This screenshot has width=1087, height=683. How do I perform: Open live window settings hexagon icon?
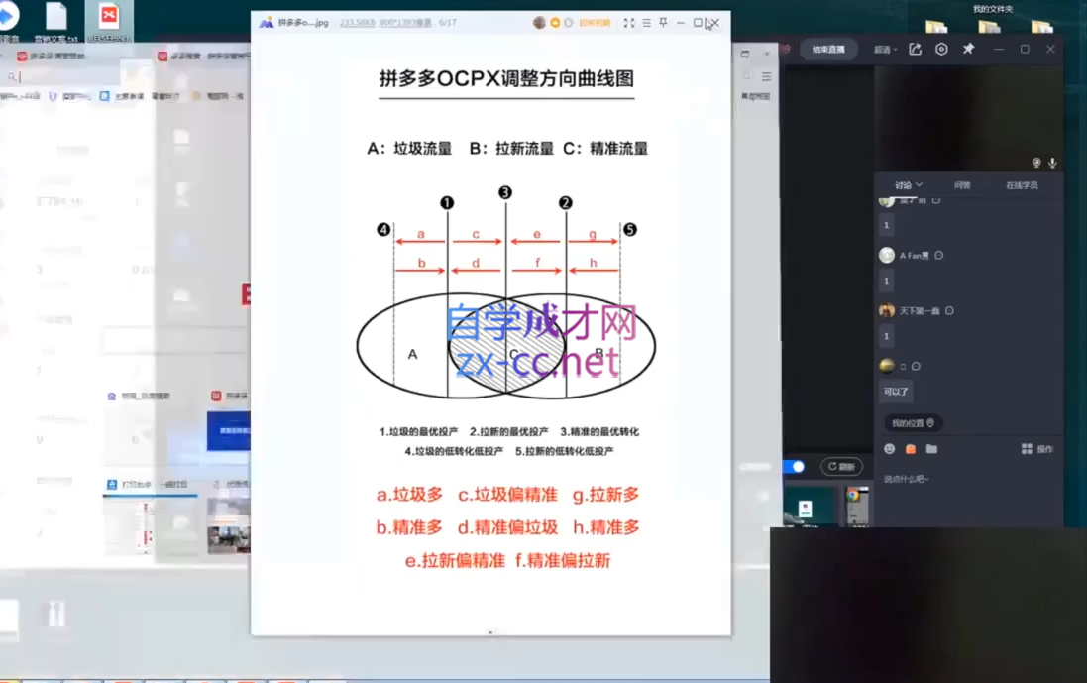941,50
